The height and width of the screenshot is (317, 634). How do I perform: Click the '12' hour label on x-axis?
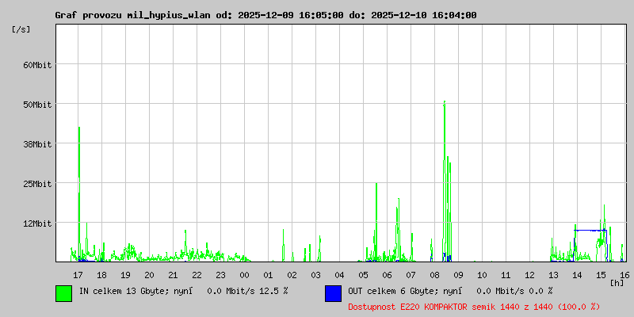(x=529, y=275)
